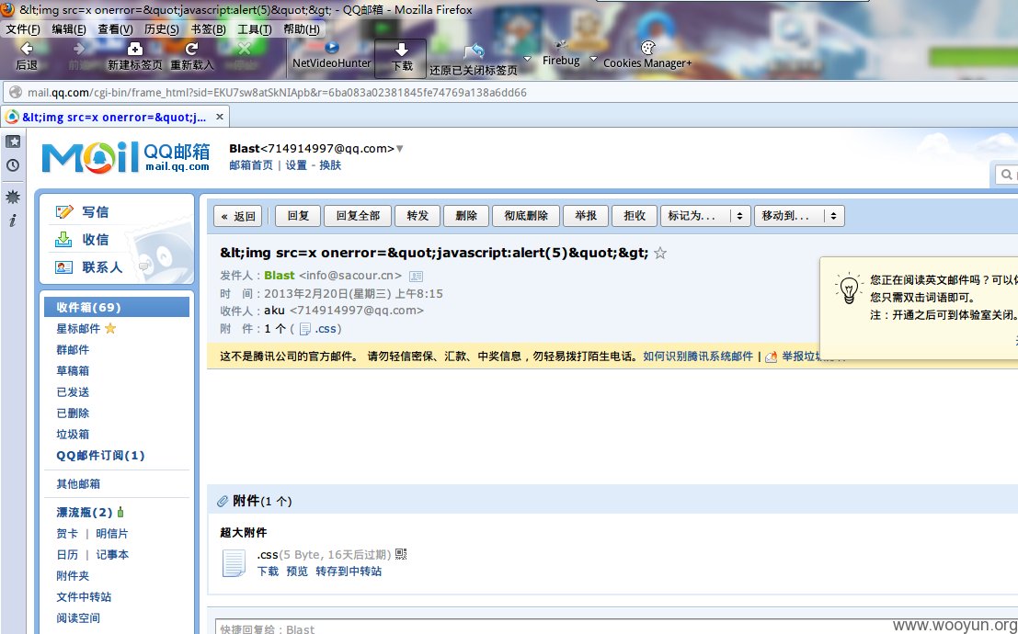Expand account dropdown next to Blast email
This screenshot has width=1018, height=634.
point(399,149)
